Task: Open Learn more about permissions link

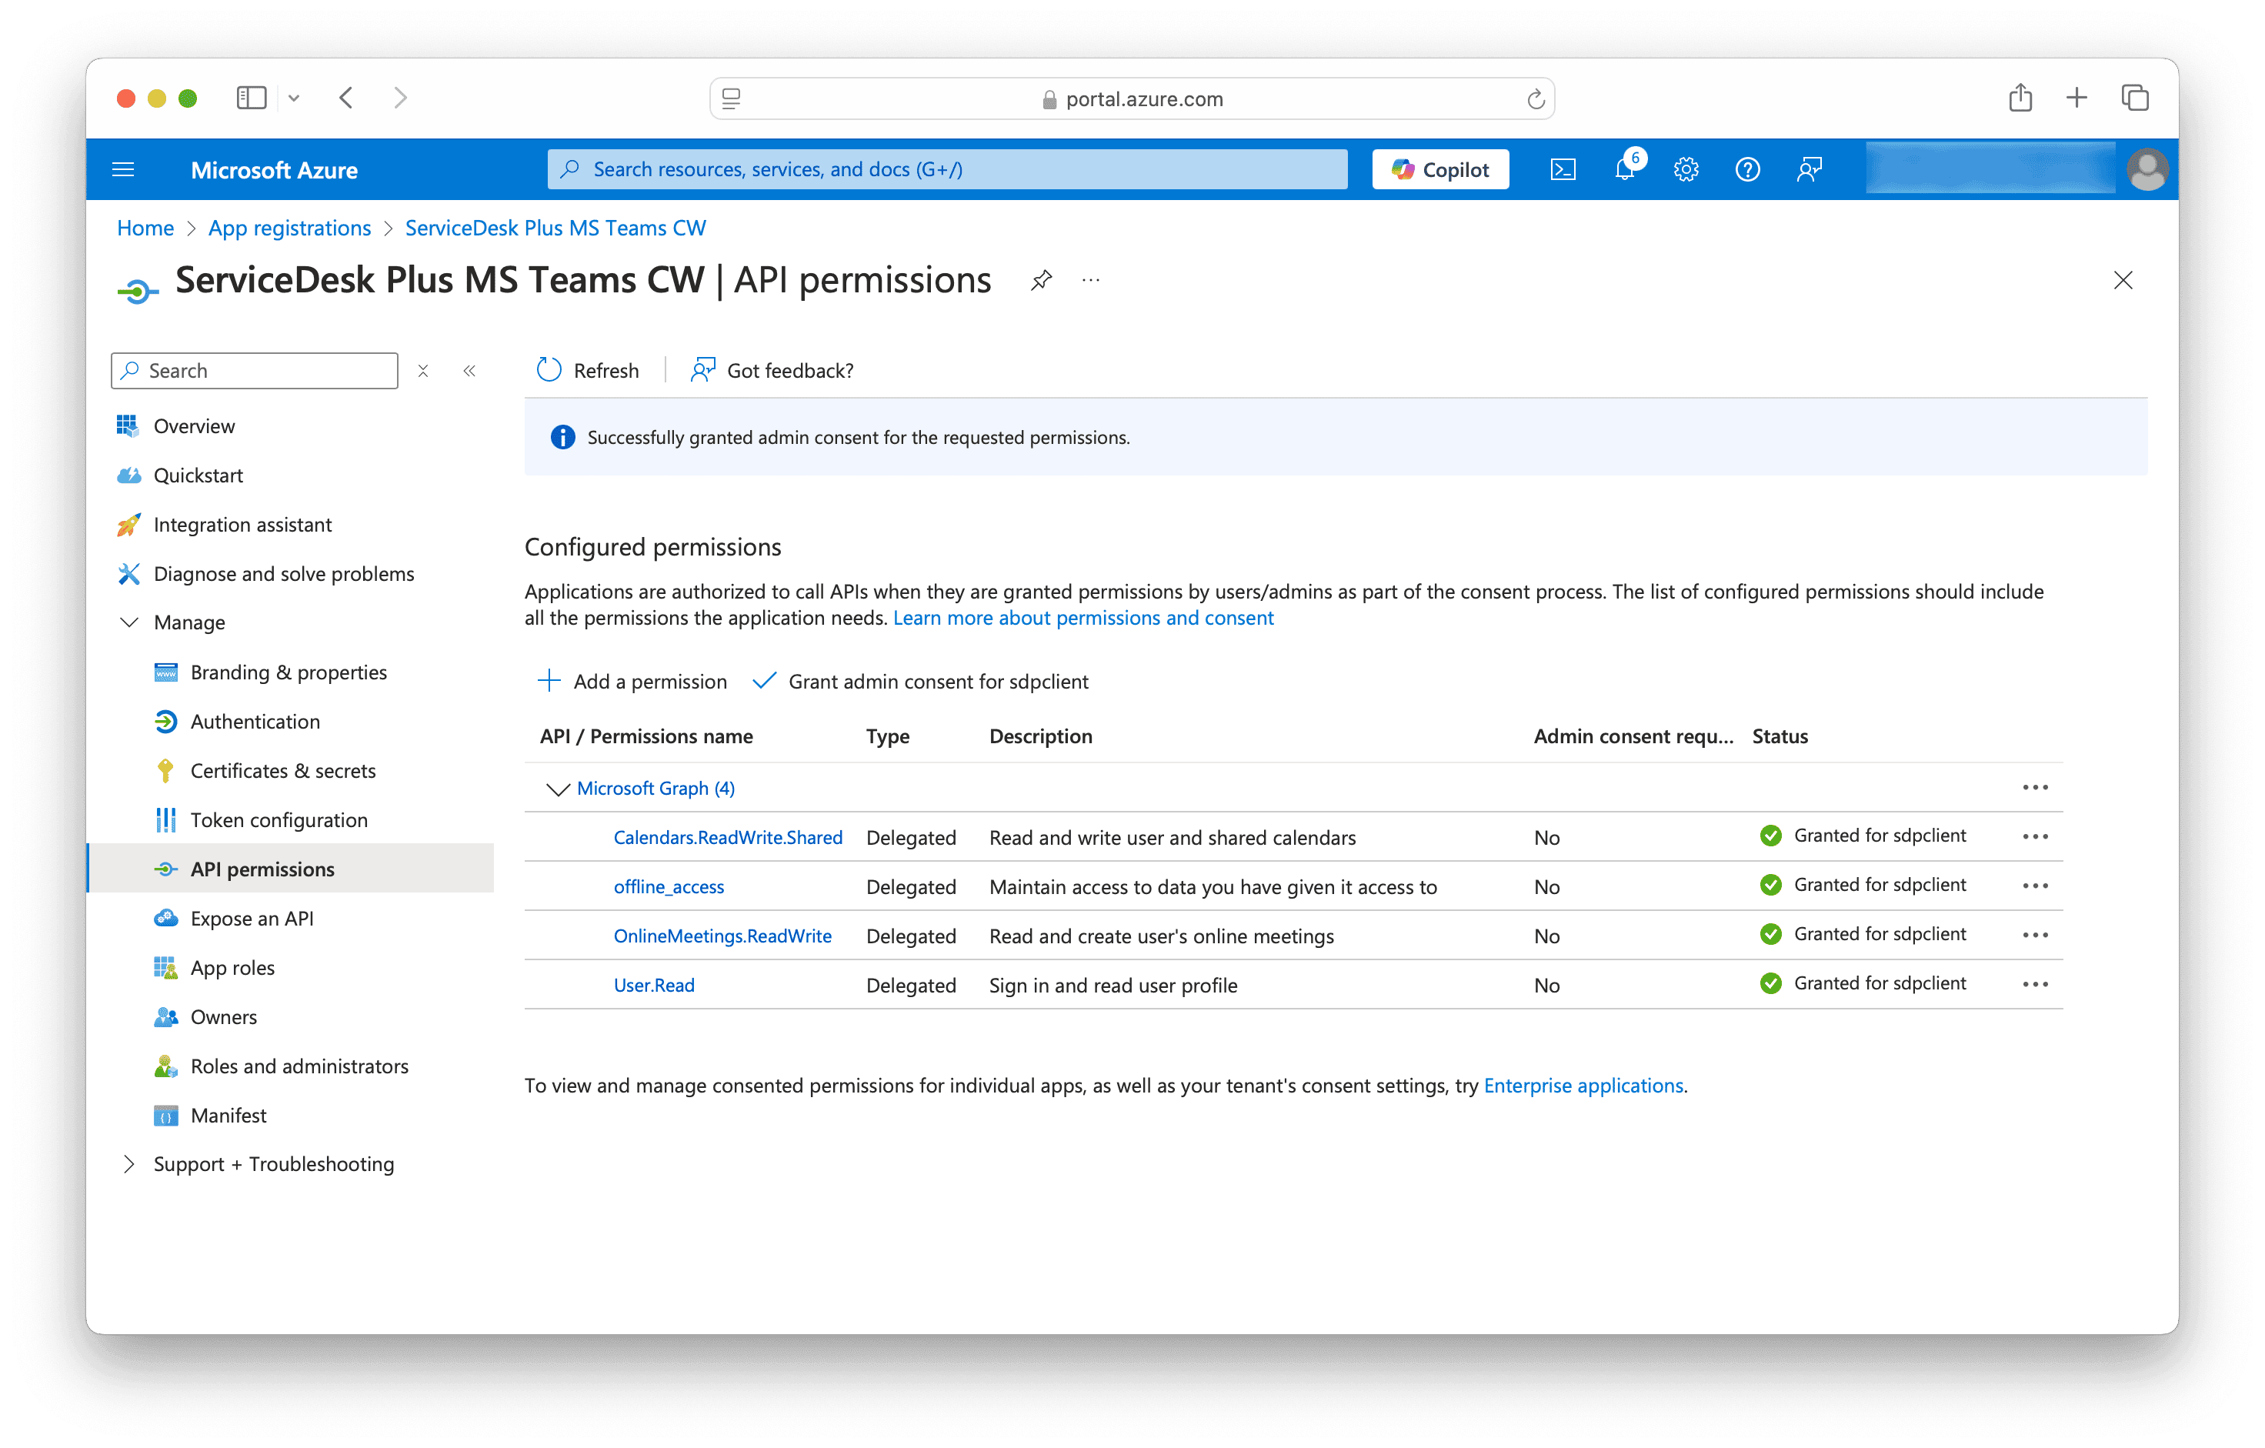Action: 1082,618
